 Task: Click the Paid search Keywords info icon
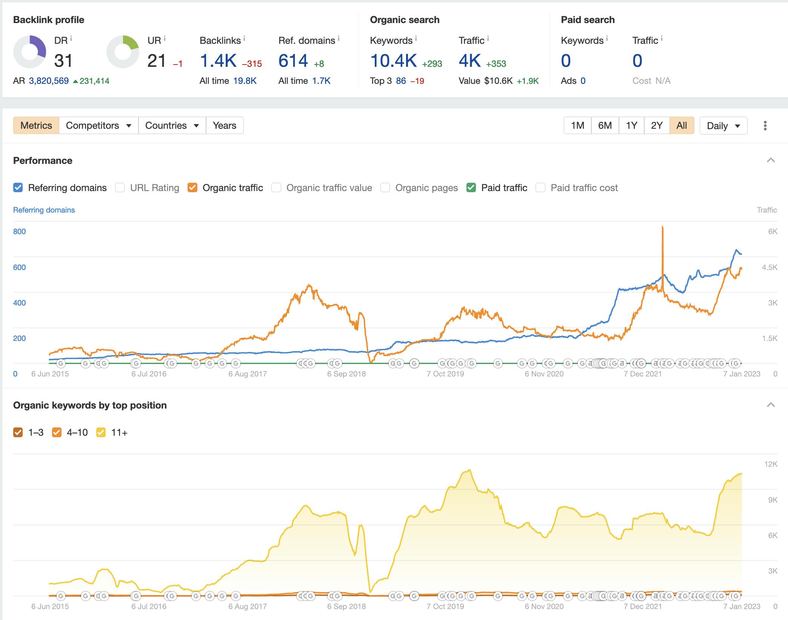tap(607, 38)
